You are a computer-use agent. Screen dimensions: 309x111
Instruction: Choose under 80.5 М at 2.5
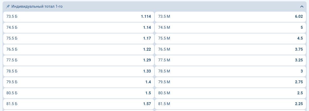(x=230, y=93)
